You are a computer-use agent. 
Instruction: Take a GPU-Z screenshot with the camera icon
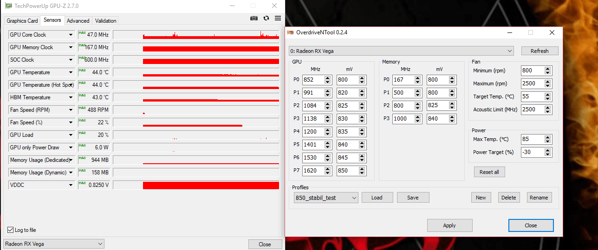[x=254, y=18]
